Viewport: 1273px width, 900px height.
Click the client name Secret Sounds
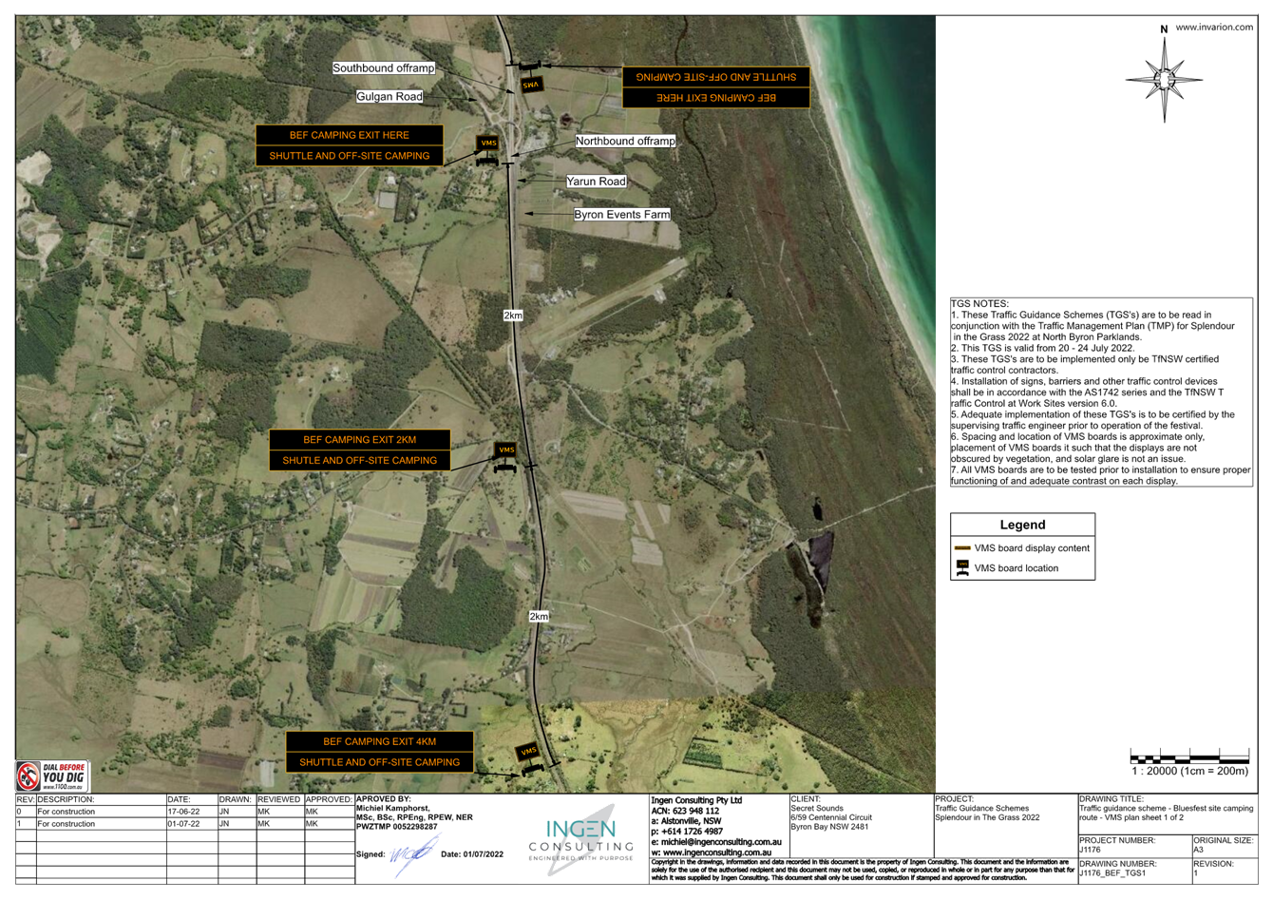click(x=817, y=809)
